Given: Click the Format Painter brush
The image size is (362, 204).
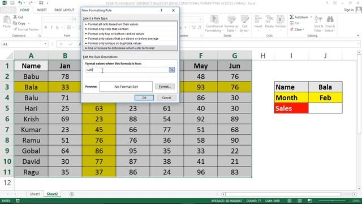Looking at the screenshot, I should 15,29.
